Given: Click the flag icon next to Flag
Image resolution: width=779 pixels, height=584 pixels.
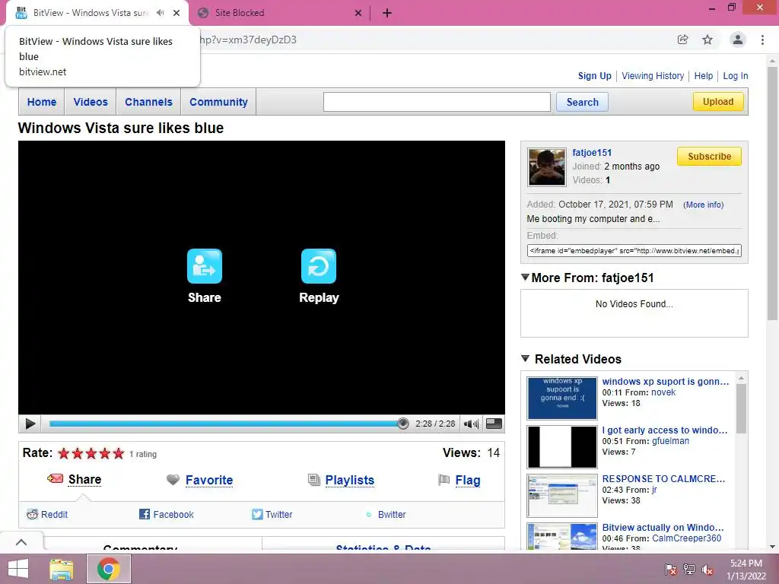Looking at the screenshot, I should 444,480.
